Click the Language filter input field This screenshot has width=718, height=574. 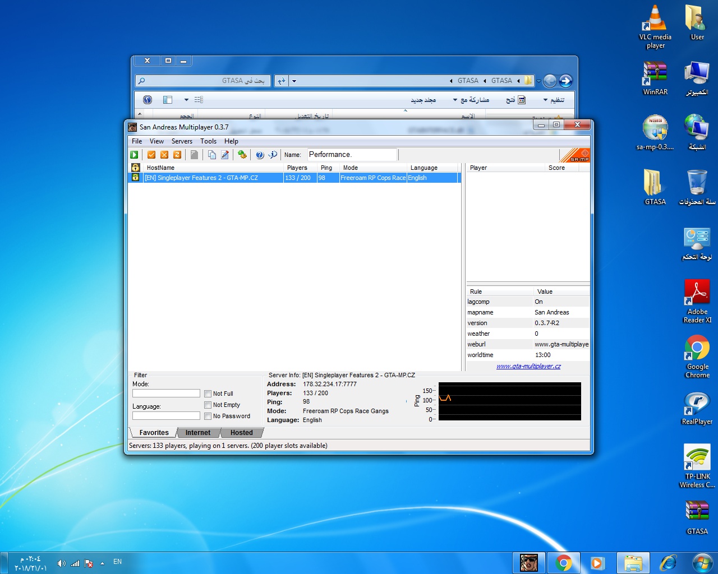[x=166, y=416]
